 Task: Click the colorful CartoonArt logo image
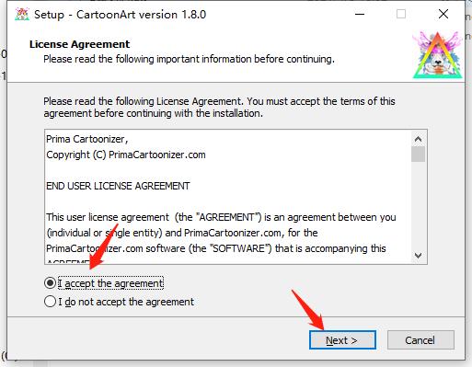coord(438,55)
